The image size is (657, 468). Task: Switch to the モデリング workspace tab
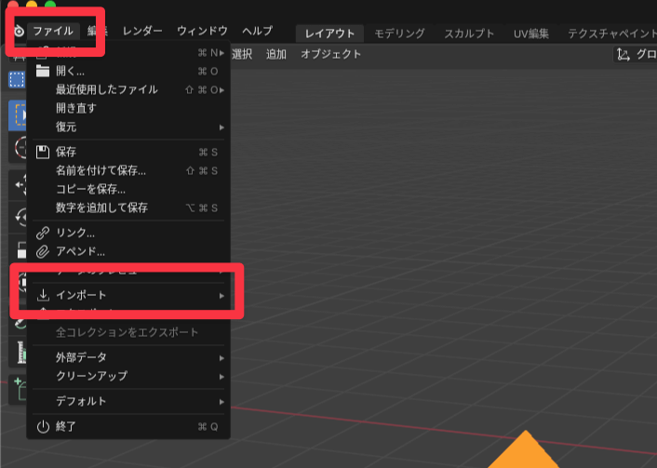point(399,33)
